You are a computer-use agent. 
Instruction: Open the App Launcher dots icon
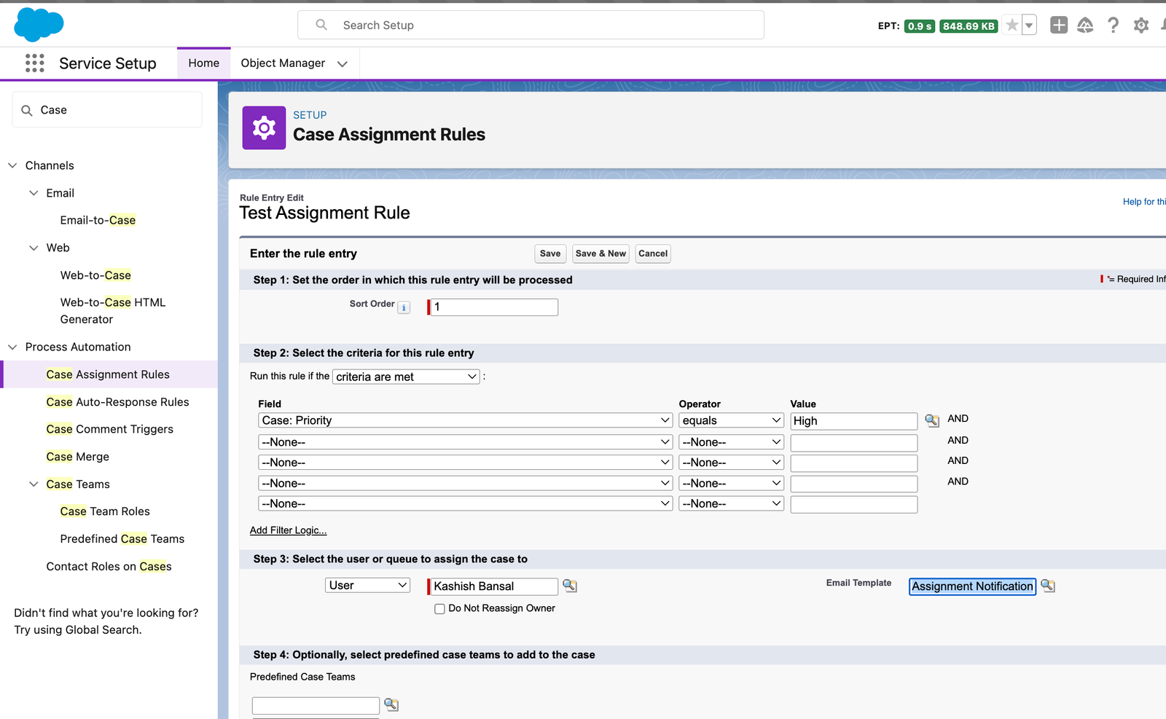coord(34,63)
